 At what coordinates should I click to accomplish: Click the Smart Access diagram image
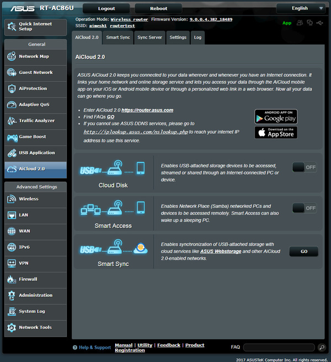tap(113, 208)
